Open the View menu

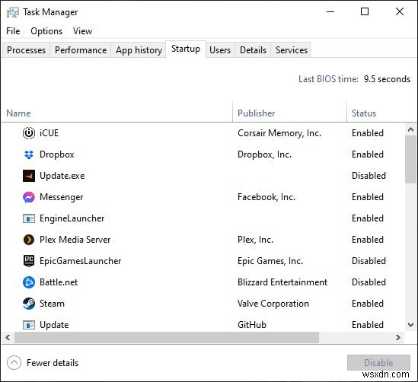(83, 31)
